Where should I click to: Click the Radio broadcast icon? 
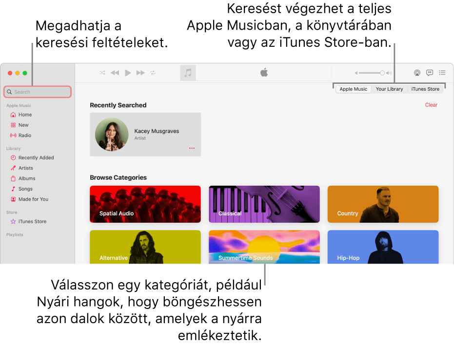tap(13, 135)
